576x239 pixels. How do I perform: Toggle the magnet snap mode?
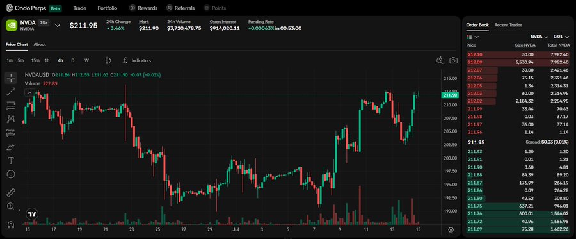tap(11, 224)
